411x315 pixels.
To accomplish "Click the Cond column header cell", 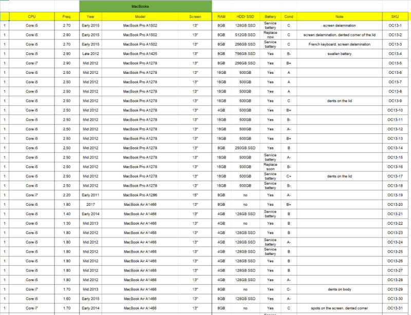I will 289,16.
